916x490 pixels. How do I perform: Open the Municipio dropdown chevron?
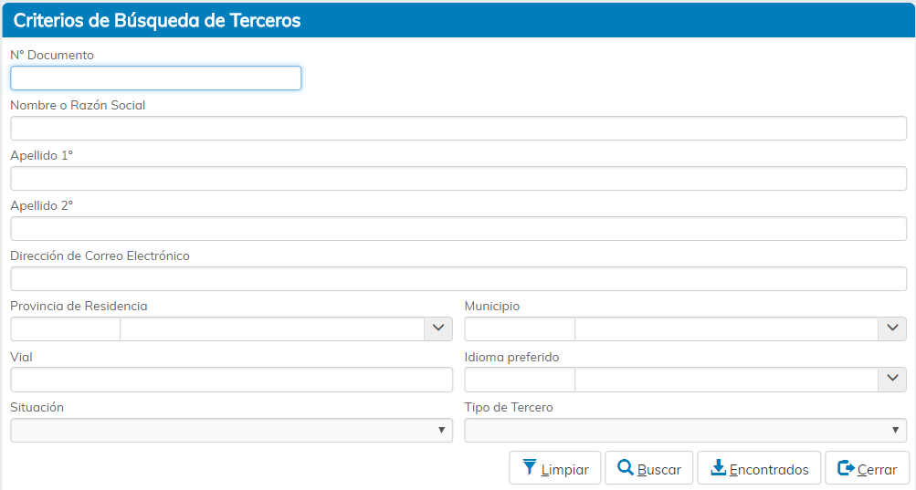pyautogui.click(x=892, y=328)
